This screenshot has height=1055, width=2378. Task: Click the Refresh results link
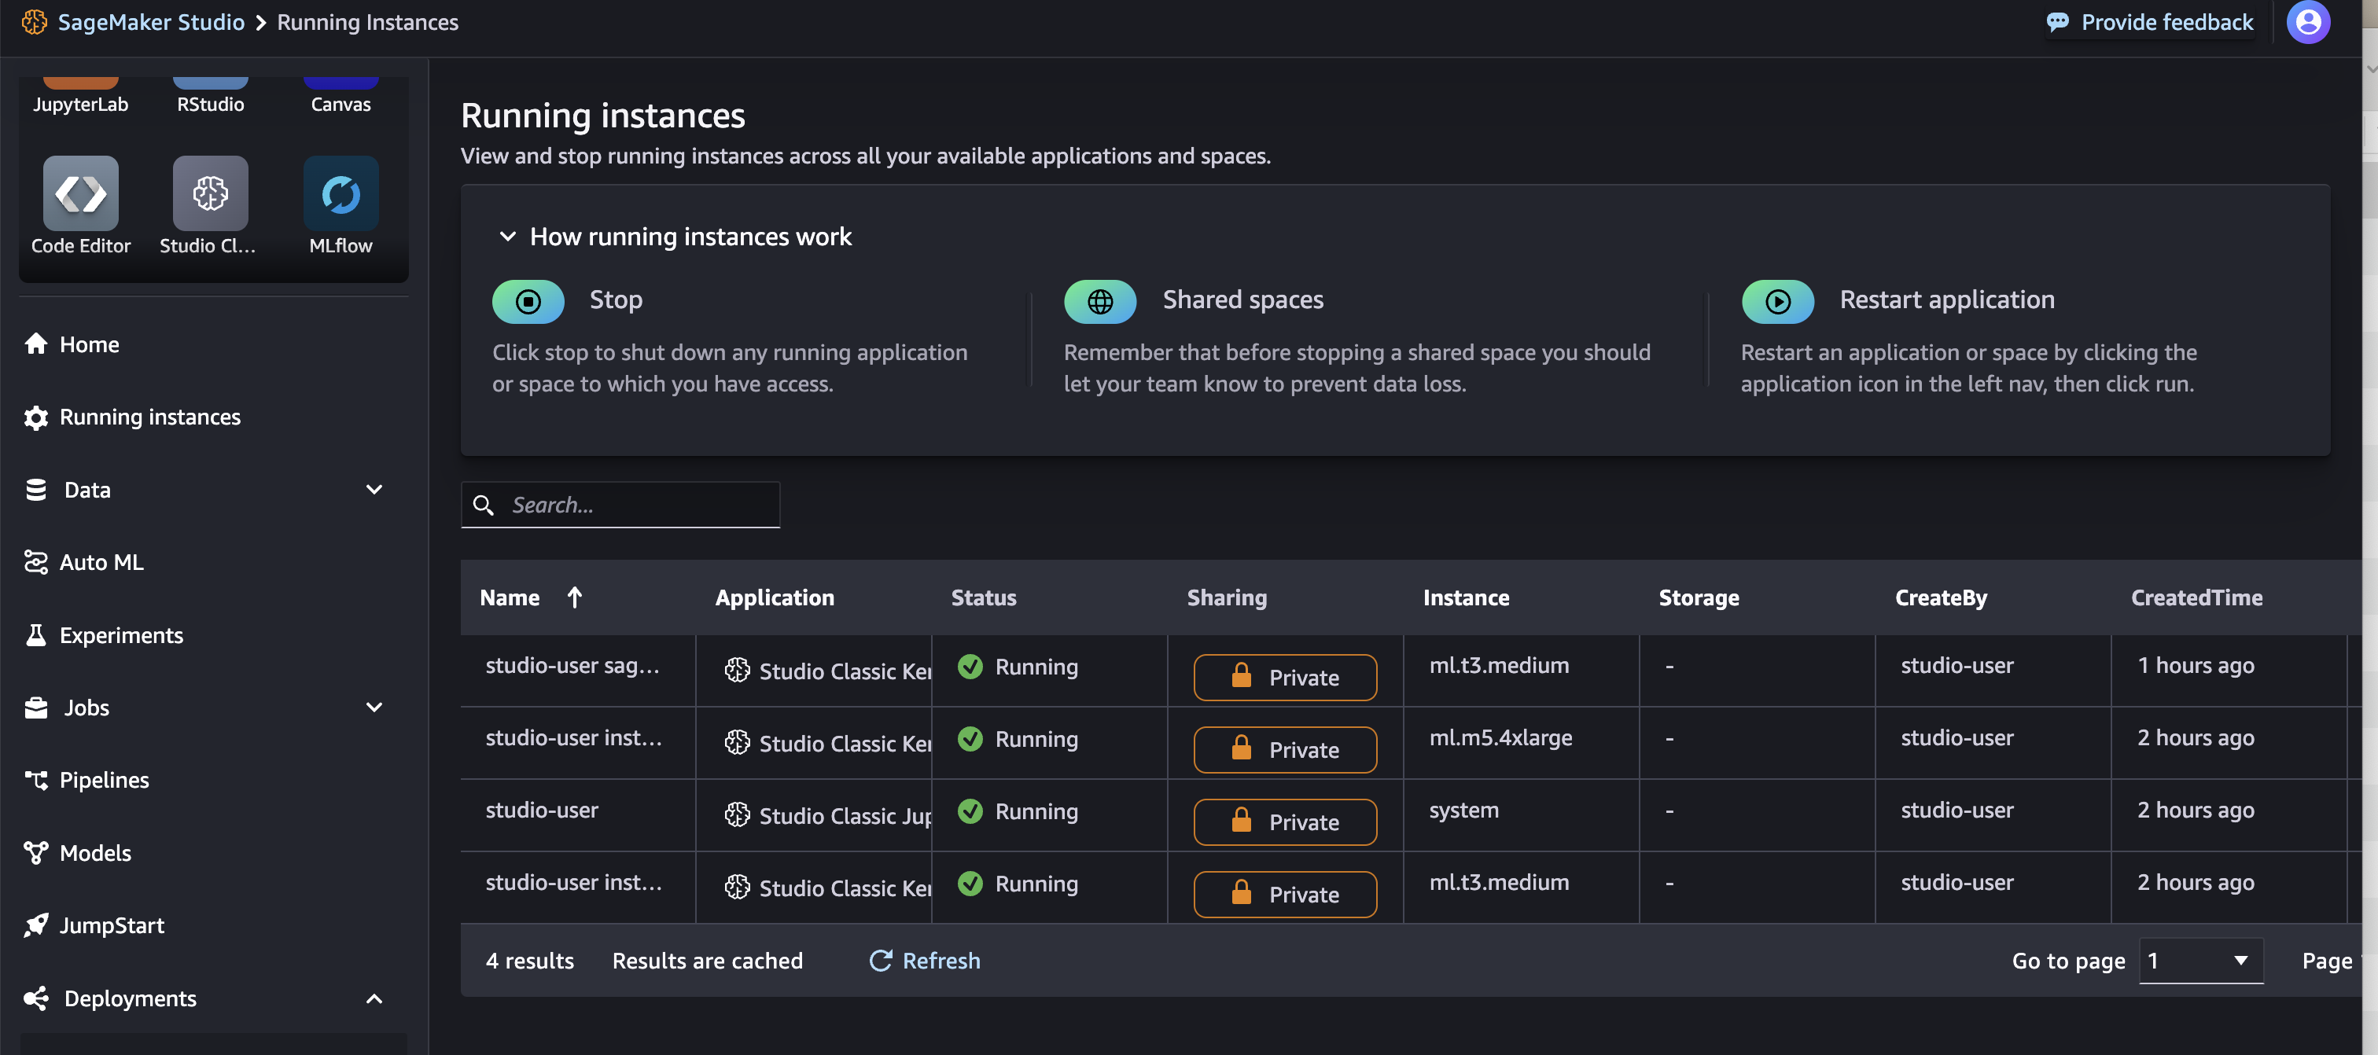[x=925, y=960]
